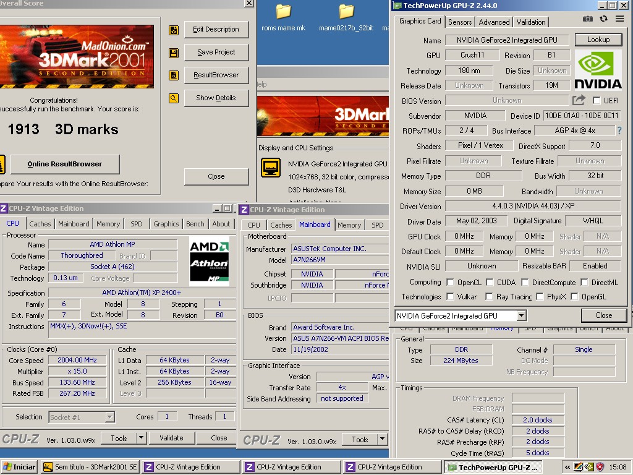Click the Validate button in CPU-Z
The image size is (633, 475).
(x=171, y=438)
